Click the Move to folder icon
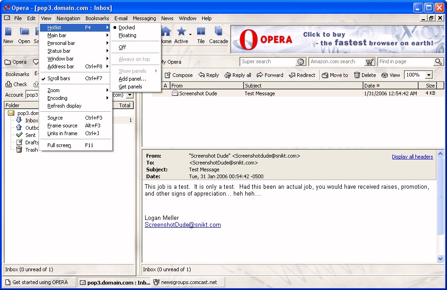The height and width of the screenshot is (290, 447). pyautogui.click(x=325, y=75)
